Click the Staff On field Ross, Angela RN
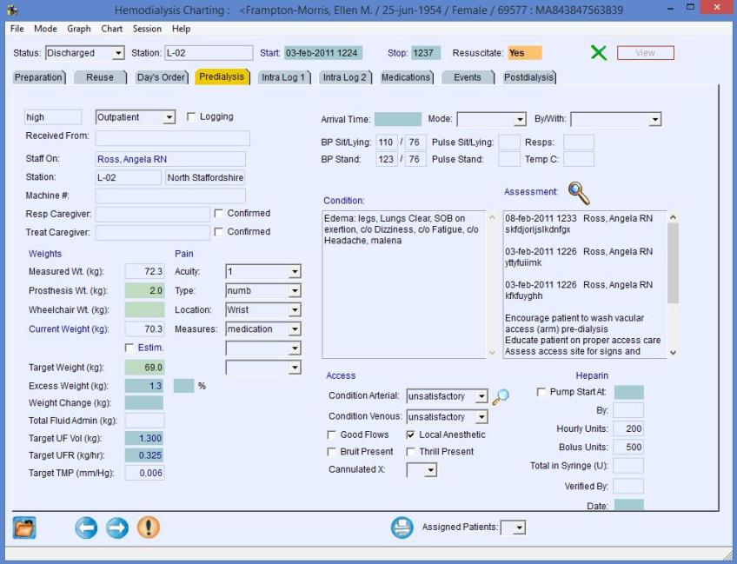The width and height of the screenshot is (737, 564). pos(170,159)
